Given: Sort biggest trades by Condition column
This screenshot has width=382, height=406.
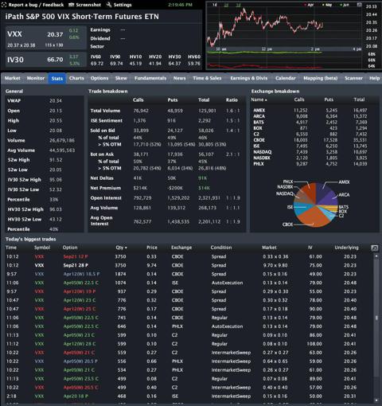Looking at the screenshot, I should pos(221,248).
